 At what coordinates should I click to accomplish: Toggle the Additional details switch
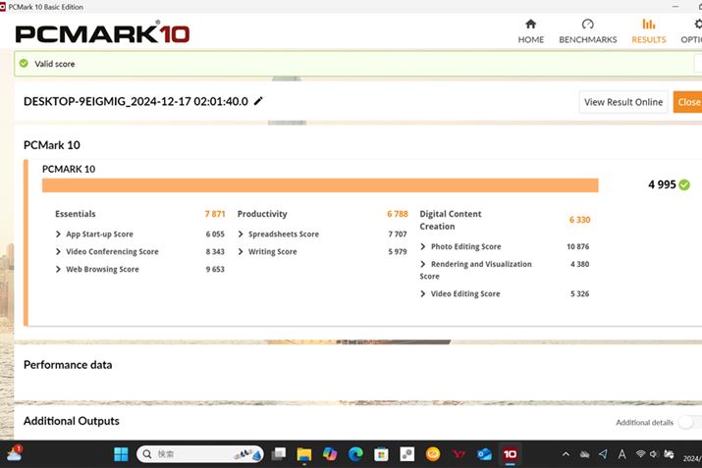pyautogui.click(x=689, y=422)
